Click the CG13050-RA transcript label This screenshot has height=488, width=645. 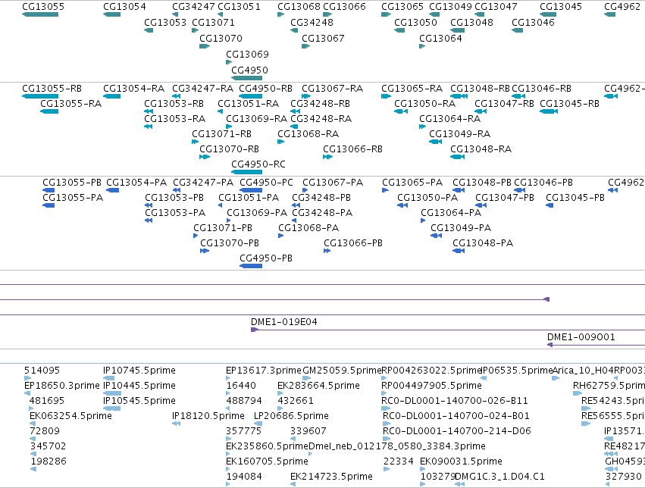425,104
